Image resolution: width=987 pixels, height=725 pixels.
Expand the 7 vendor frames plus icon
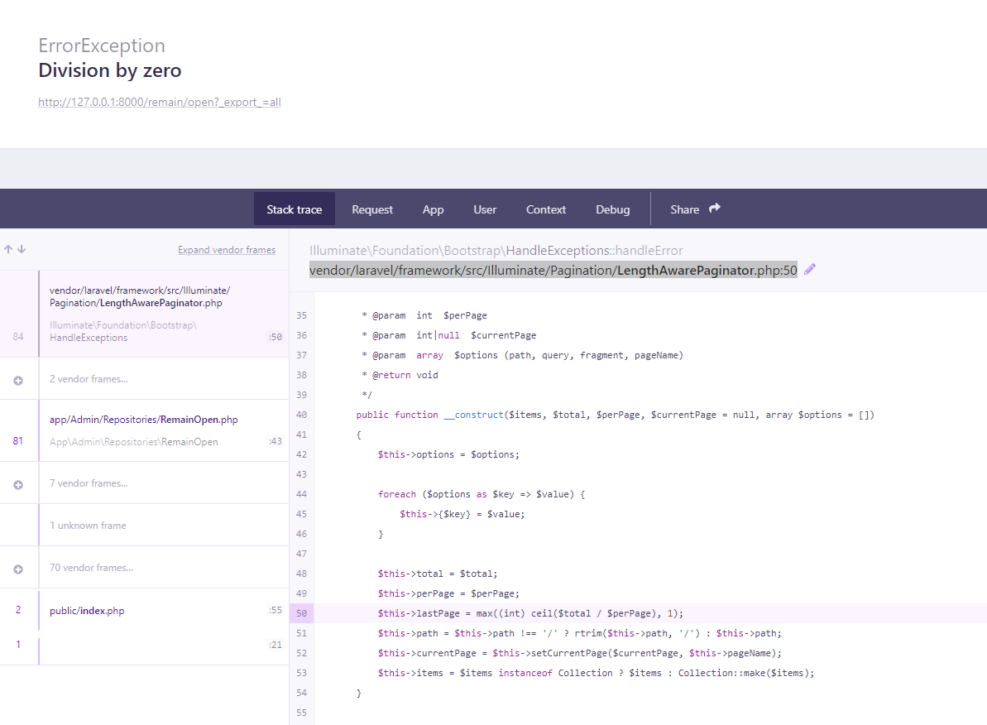[x=18, y=485]
